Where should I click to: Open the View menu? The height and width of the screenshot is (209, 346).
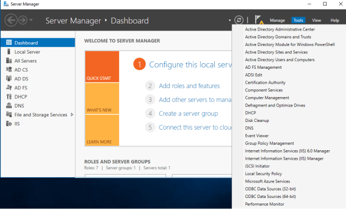pos(317,21)
